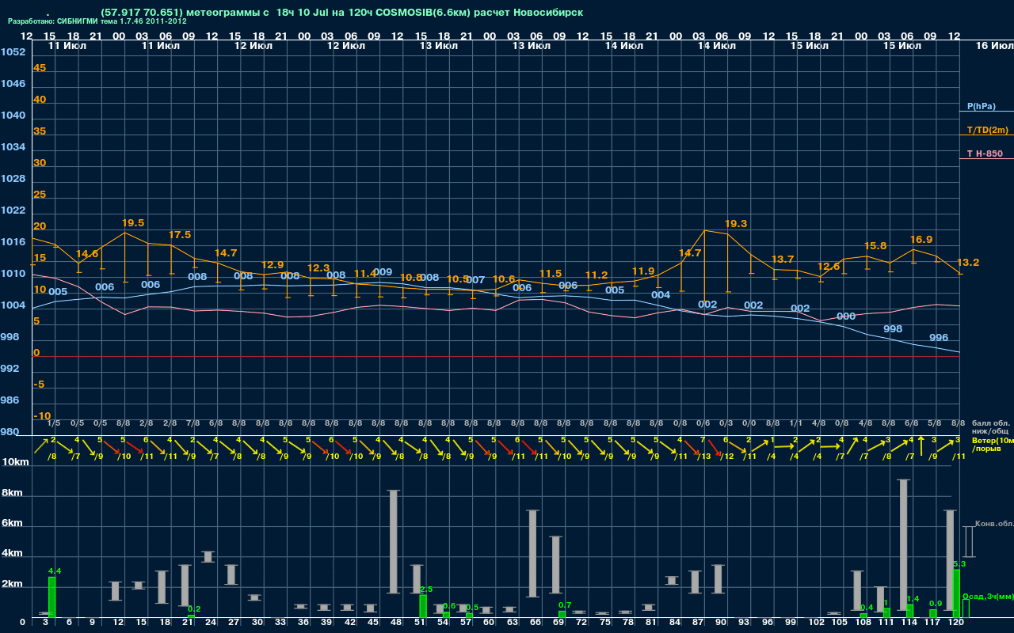Viewport: 1014px width, 633px height.
Task: Click the 13.7 temperature label
Action: pos(783,260)
